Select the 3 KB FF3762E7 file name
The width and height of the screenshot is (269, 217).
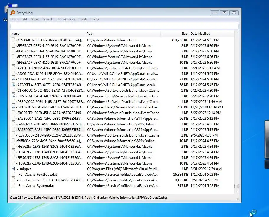[50, 152]
